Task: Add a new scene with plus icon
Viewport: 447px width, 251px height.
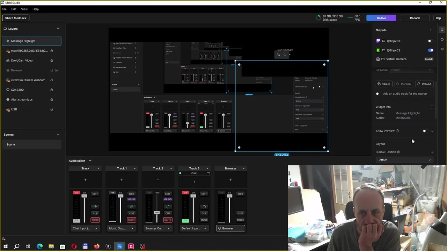Action: pos(58,135)
